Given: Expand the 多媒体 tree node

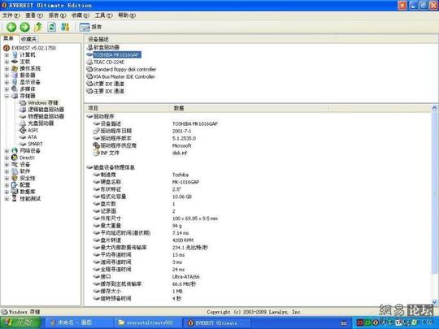Looking at the screenshot, I should (x=7, y=89).
